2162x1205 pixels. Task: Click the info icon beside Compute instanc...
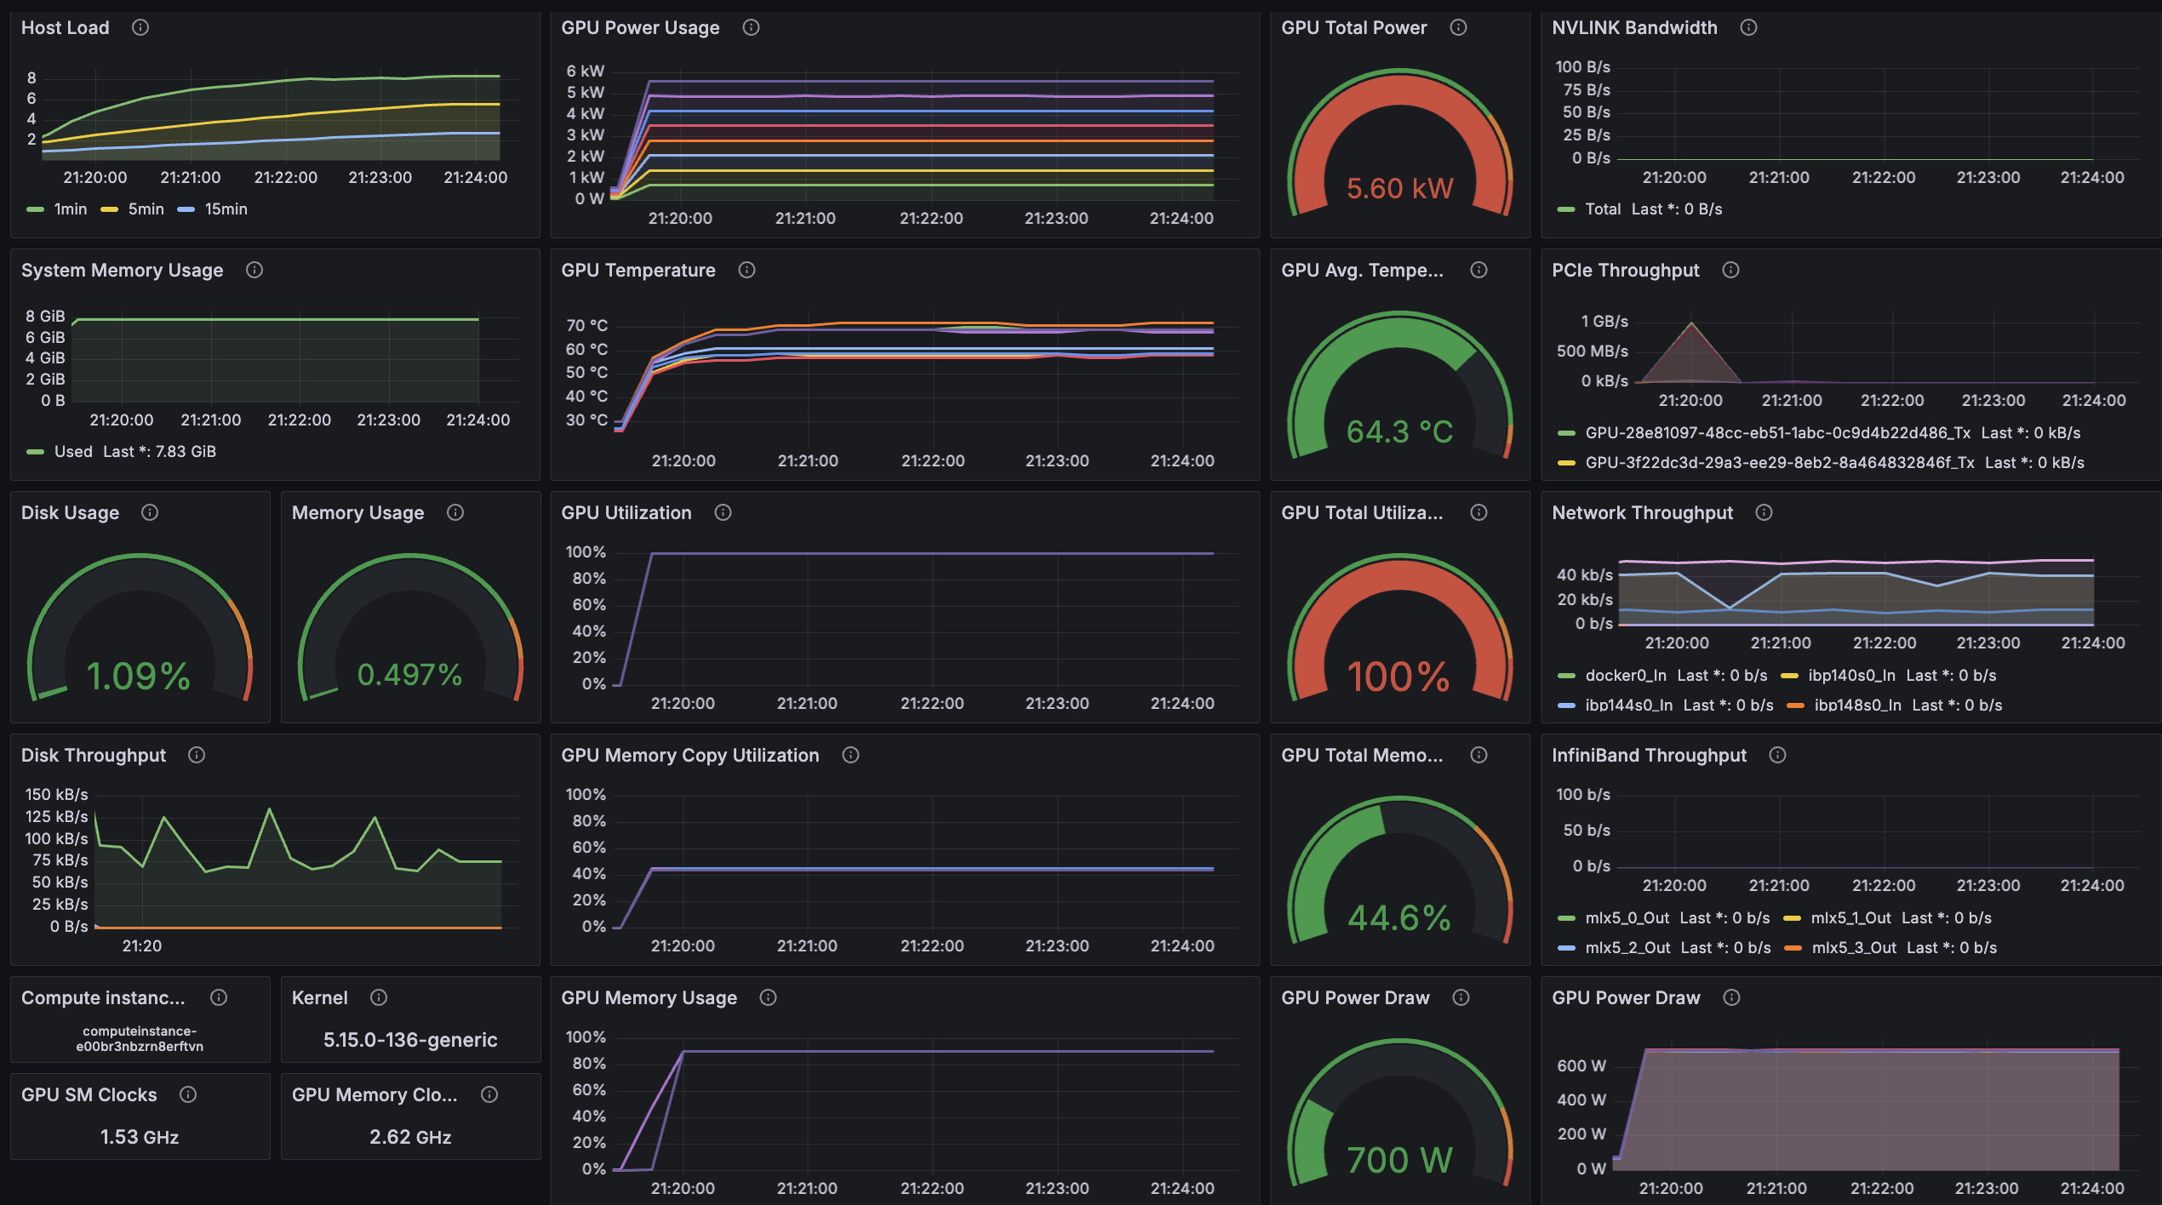(219, 997)
